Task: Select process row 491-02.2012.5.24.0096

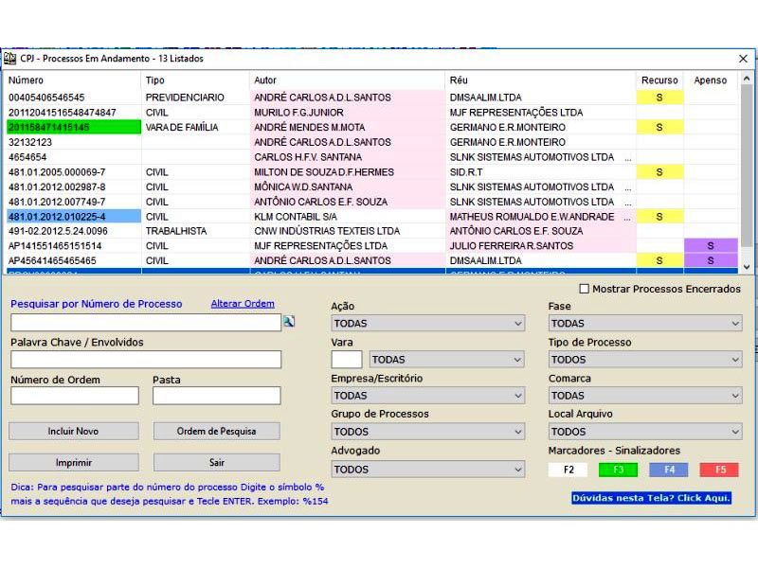Action: pos(58,231)
